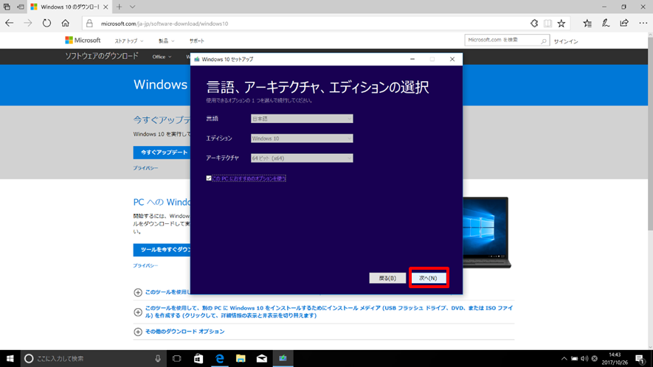The width and height of the screenshot is (653, 367).
Task: Open the extensions puzzle icon in address bar
Action: (x=534, y=24)
